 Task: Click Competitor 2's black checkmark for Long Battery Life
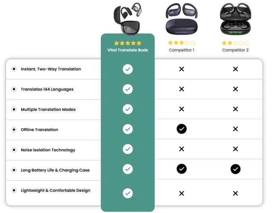(236, 169)
